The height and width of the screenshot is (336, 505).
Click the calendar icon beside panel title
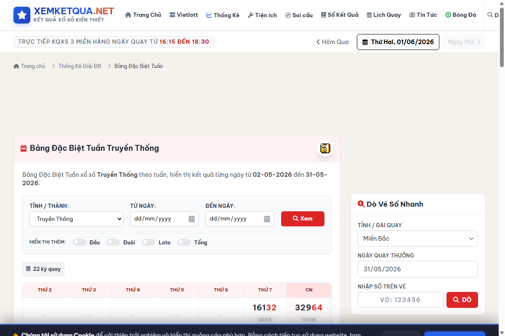point(24,148)
